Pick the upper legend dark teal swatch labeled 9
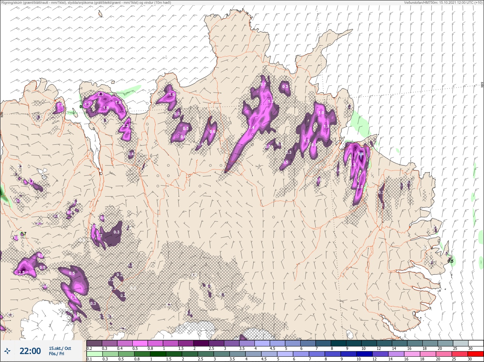484x362 pixels. point(354,343)
